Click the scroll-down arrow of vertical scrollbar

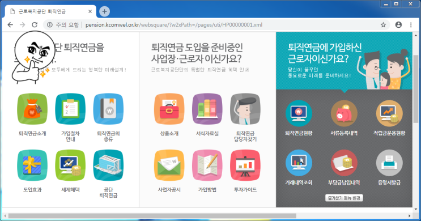coord(416,209)
